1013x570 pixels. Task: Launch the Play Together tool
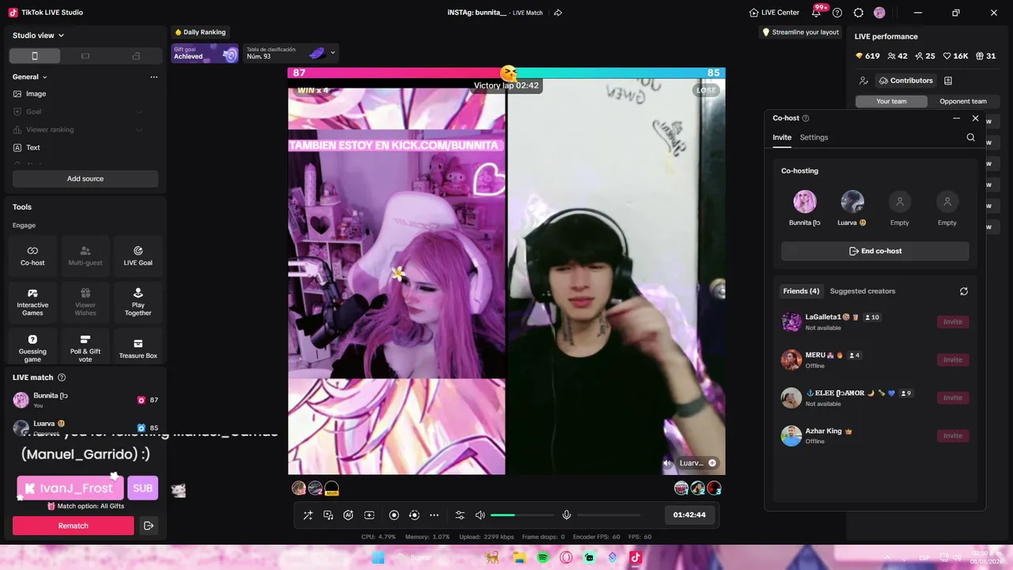(138, 302)
